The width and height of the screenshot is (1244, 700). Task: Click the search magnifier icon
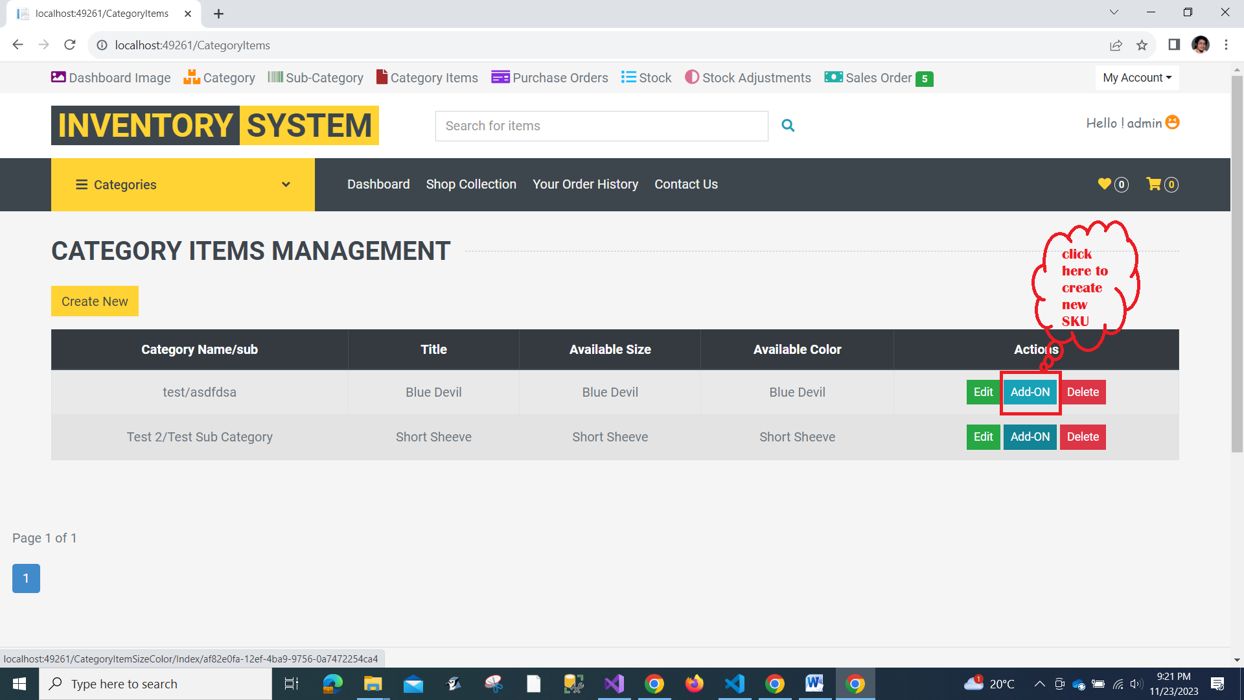point(788,126)
